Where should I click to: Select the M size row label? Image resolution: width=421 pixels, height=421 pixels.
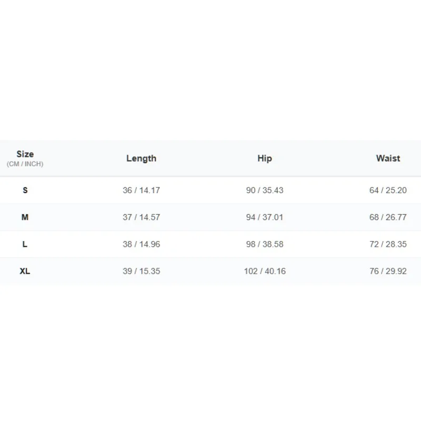pos(25,217)
